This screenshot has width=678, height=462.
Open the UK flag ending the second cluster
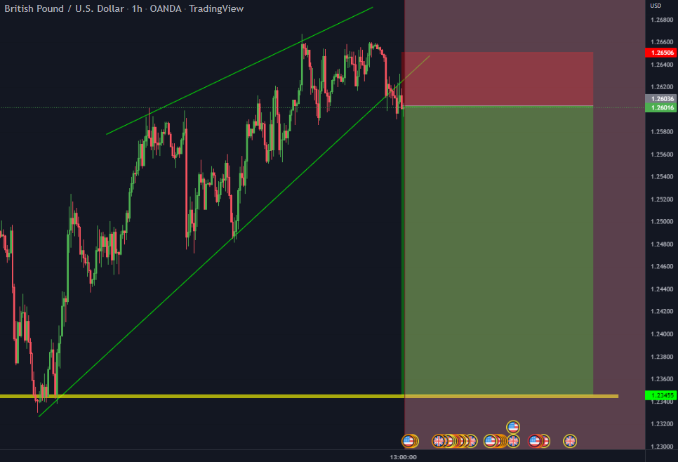pyautogui.click(x=472, y=441)
